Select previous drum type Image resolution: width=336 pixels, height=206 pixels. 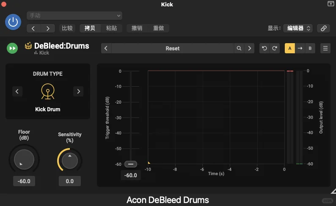click(17, 91)
